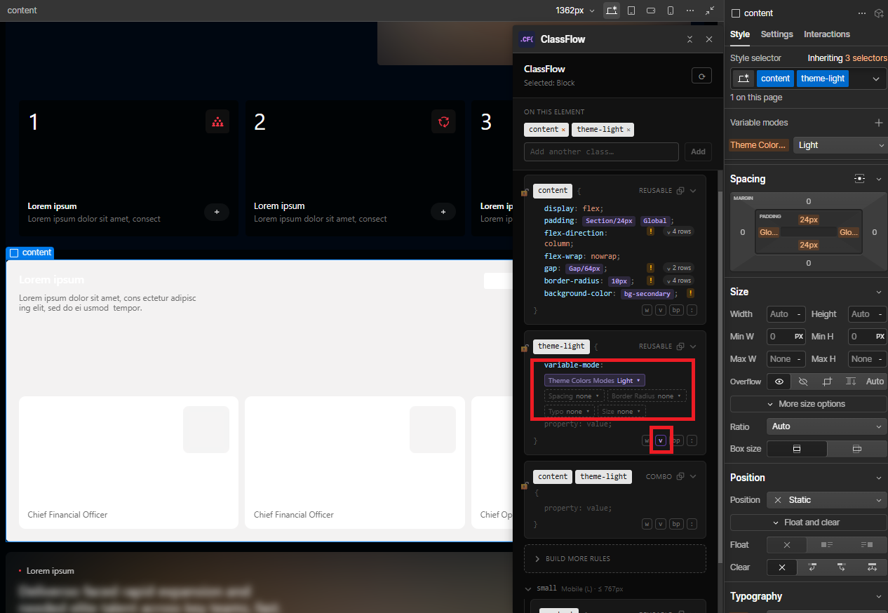Close the ClassFlow panel

(709, 39)
